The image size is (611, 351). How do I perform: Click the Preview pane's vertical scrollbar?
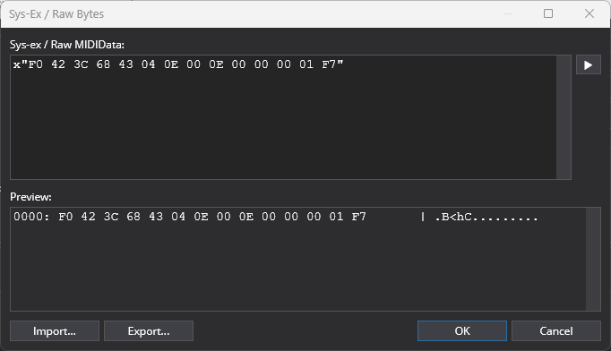pyautogui.click(x=593, y=259)
